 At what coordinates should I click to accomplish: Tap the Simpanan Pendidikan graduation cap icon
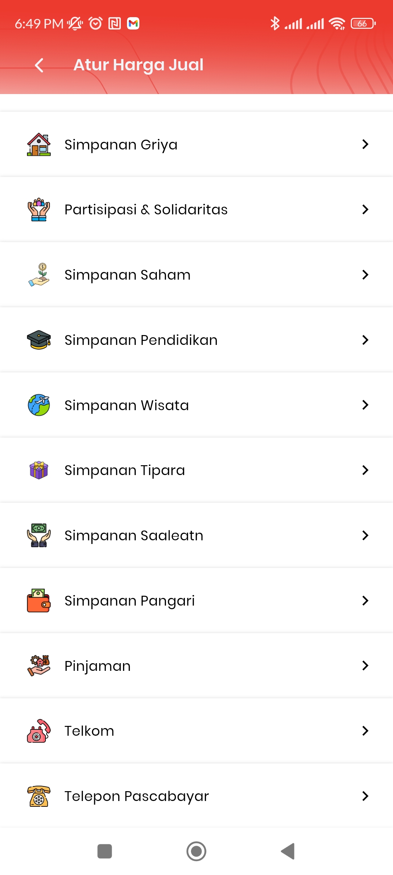39,340
